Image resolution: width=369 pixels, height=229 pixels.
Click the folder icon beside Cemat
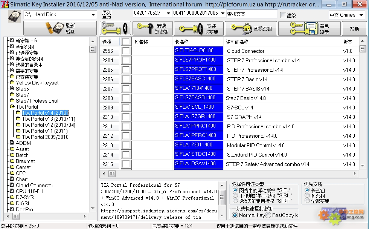[x=12, y=167]
